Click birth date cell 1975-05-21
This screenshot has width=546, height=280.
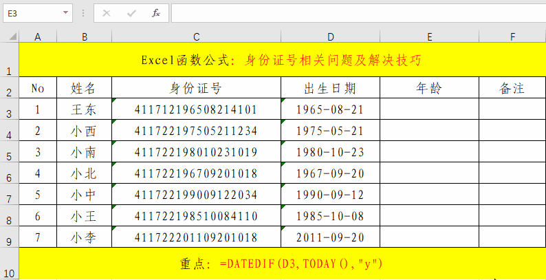[331, 130]
